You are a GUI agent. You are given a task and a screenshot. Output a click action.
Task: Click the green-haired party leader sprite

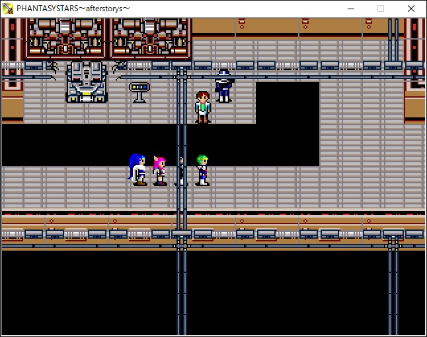(x=202, y=170)
